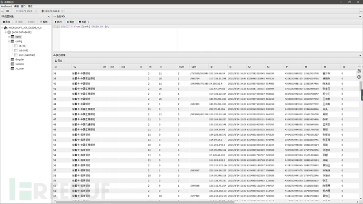
Task: Sort by the ip column header
Action: click(x=218, y=67)
